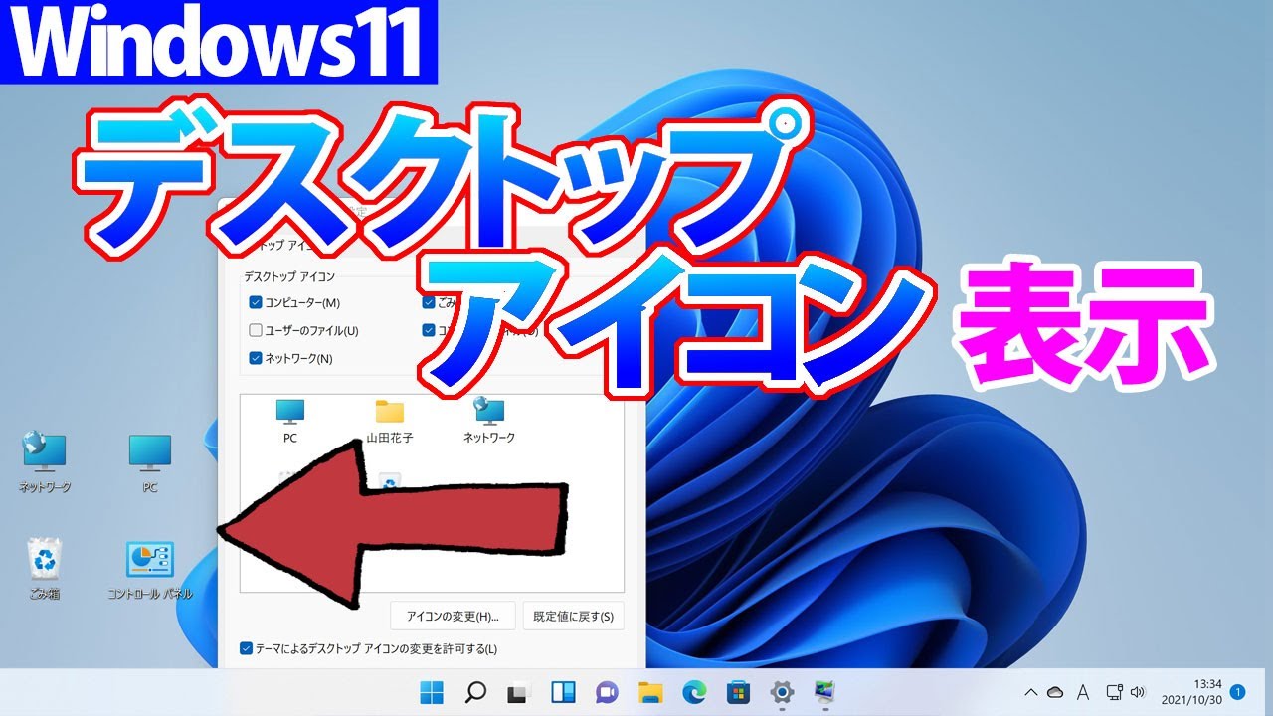Click the アイコンの変更(H)... button
This screenshot has width=1273, height=716.
[x=453, y=617]
